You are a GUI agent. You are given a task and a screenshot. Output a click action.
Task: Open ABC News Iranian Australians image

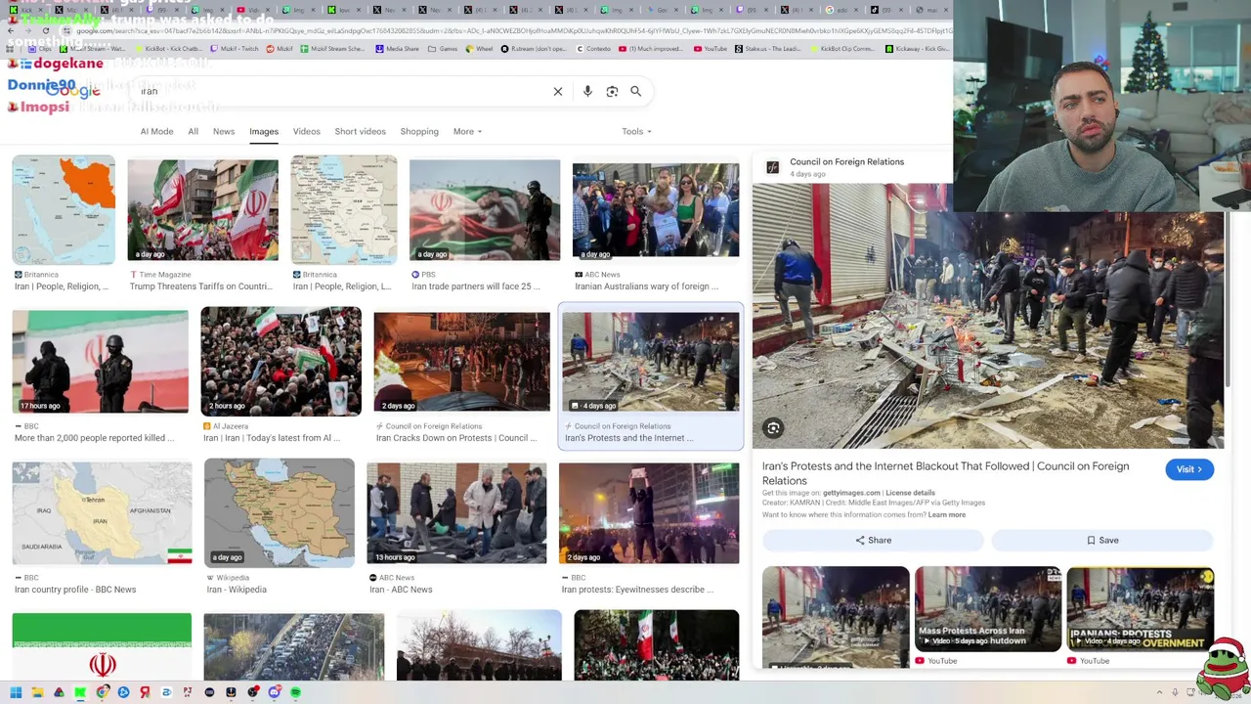[x=656, y=211]
